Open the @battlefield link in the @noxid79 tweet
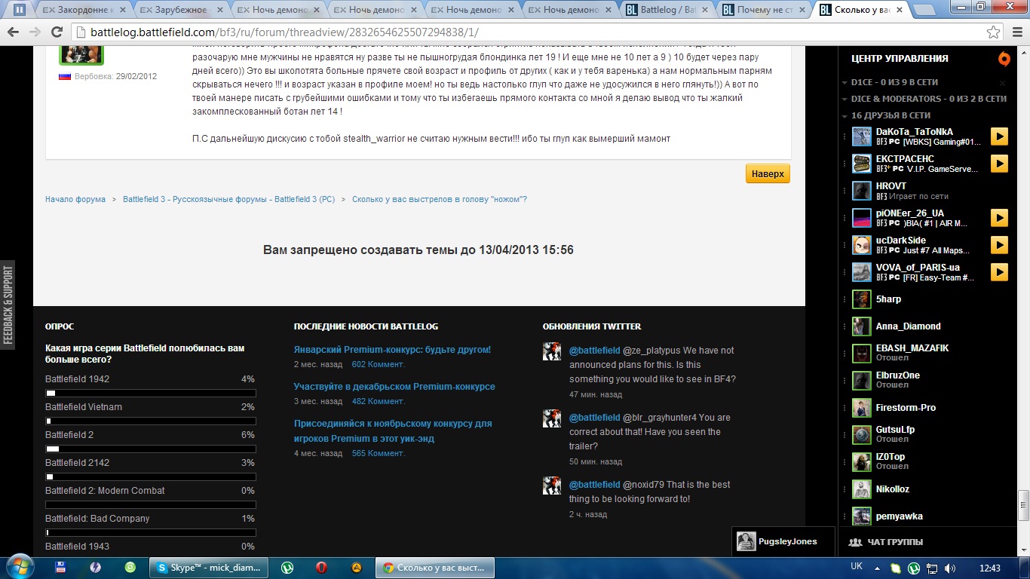 coord(594,485)
